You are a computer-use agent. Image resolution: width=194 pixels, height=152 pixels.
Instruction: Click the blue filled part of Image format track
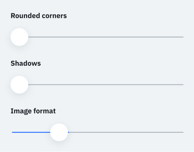click(31, 132)
